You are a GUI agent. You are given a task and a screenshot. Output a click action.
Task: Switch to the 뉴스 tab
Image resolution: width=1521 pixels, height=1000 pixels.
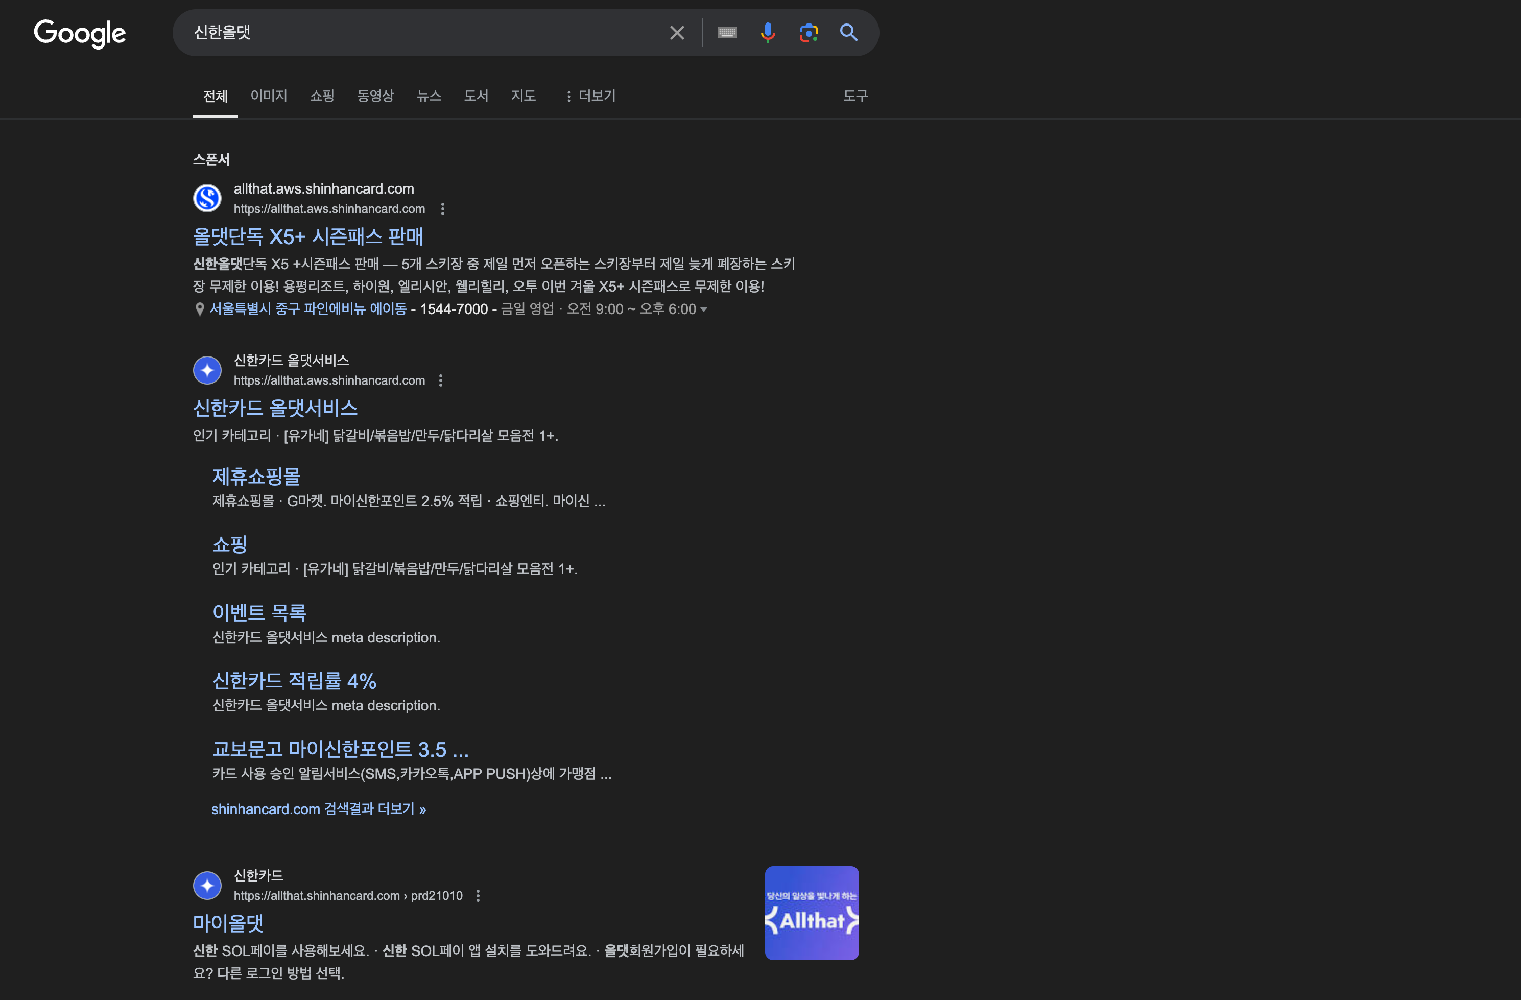(429, 96)
